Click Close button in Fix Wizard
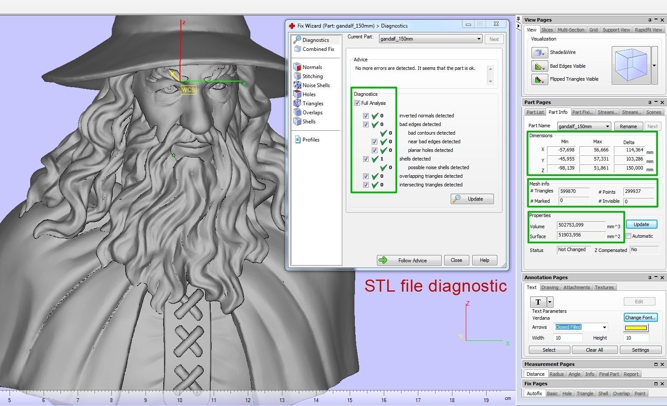The width and height of the screenshot is (667, 406). click(x=456, y=260)
